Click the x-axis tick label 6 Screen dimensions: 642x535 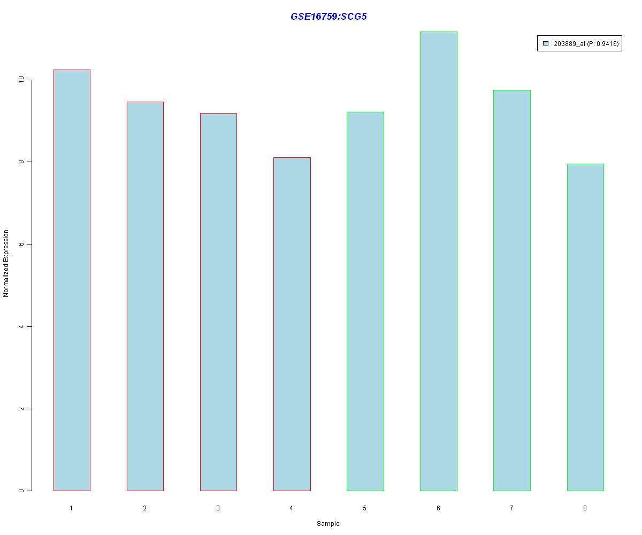tap(438, 508)
